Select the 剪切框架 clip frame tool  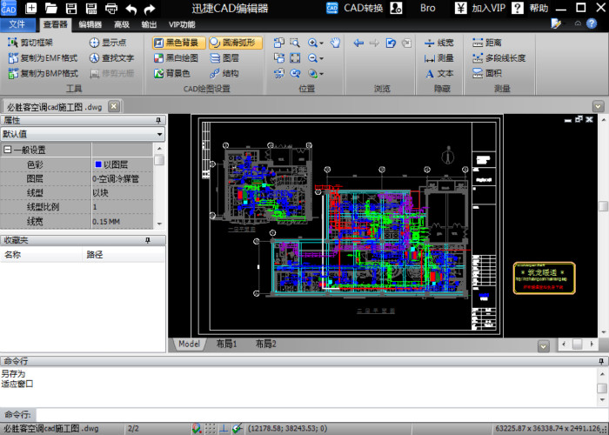point(30,43)
